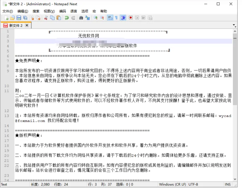
Task: Minimize the Notepad Next window
Action: 205,4
